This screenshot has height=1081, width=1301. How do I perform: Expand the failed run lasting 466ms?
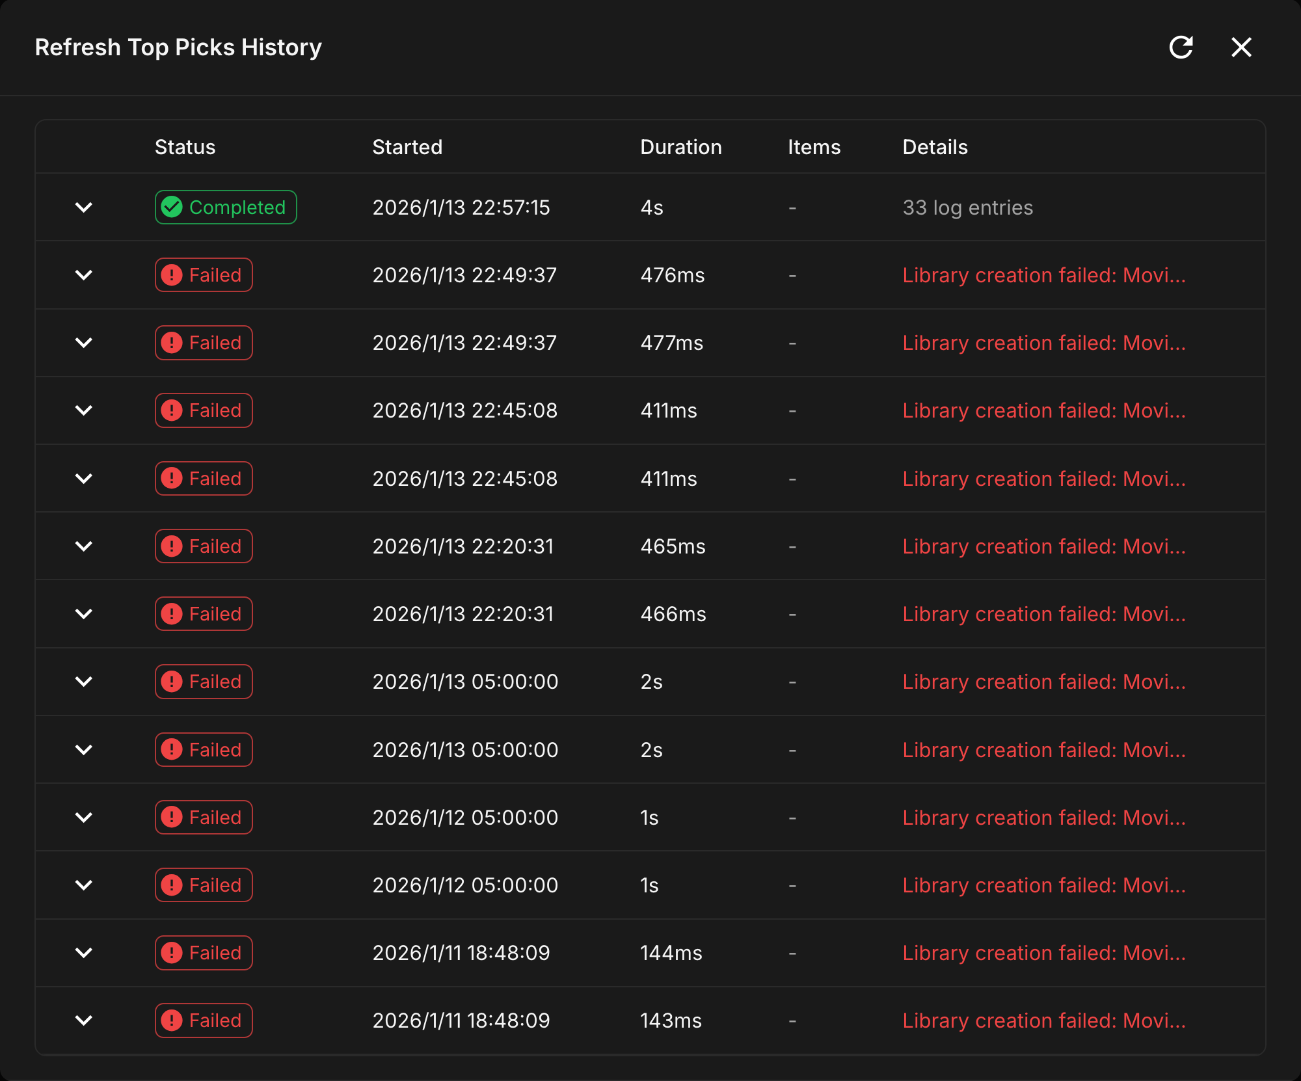tap(84, 614)
